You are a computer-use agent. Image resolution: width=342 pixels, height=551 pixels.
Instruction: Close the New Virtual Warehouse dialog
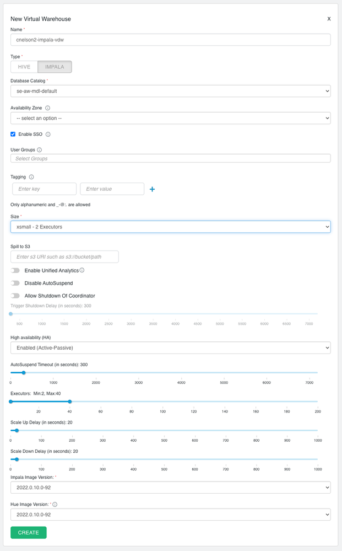click(x=329, y=19)
